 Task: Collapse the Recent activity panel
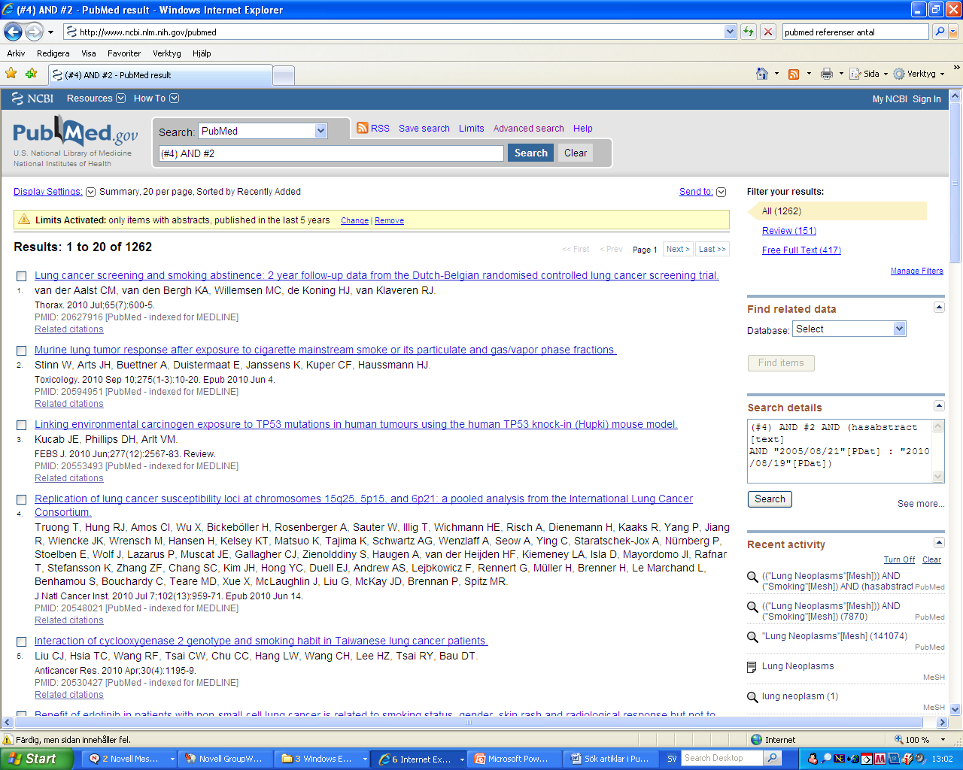[x=939, y=542]
